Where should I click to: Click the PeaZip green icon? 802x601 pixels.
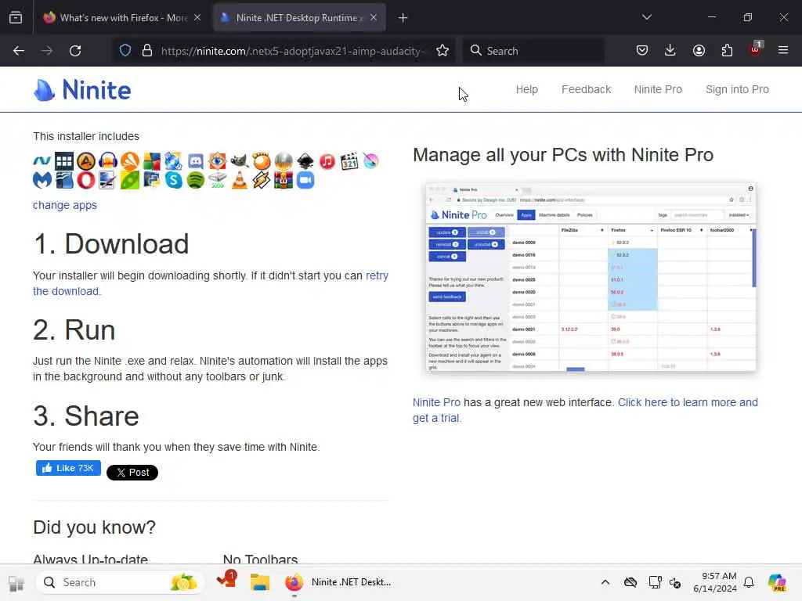click(130, 180)
